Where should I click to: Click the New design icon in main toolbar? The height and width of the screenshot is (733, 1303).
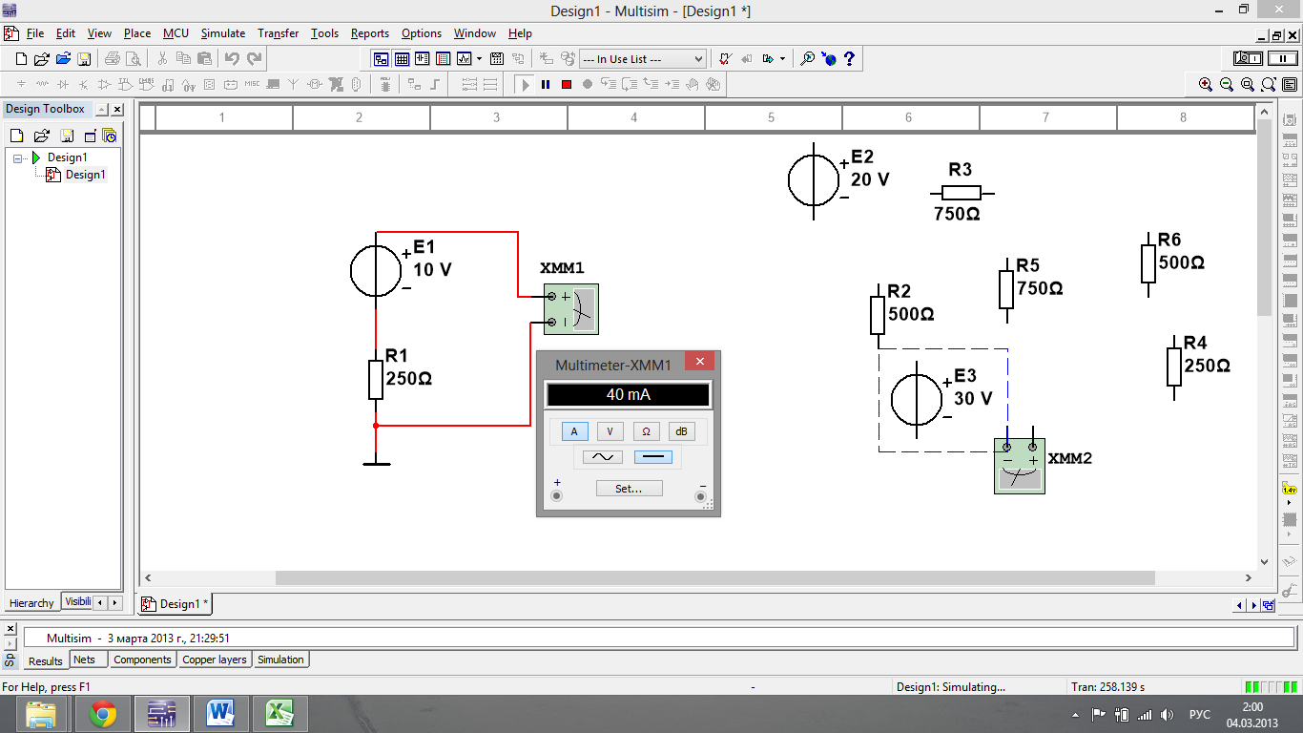[x=21, y=59]
